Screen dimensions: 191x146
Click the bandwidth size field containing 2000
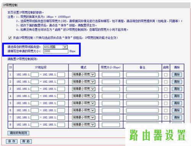pos(56,51)
